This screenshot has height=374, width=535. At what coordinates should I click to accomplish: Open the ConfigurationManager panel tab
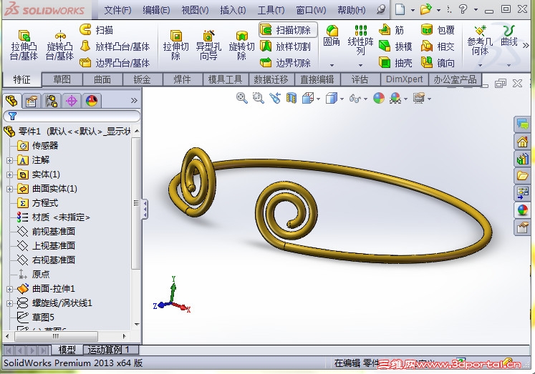pos(52,101)
